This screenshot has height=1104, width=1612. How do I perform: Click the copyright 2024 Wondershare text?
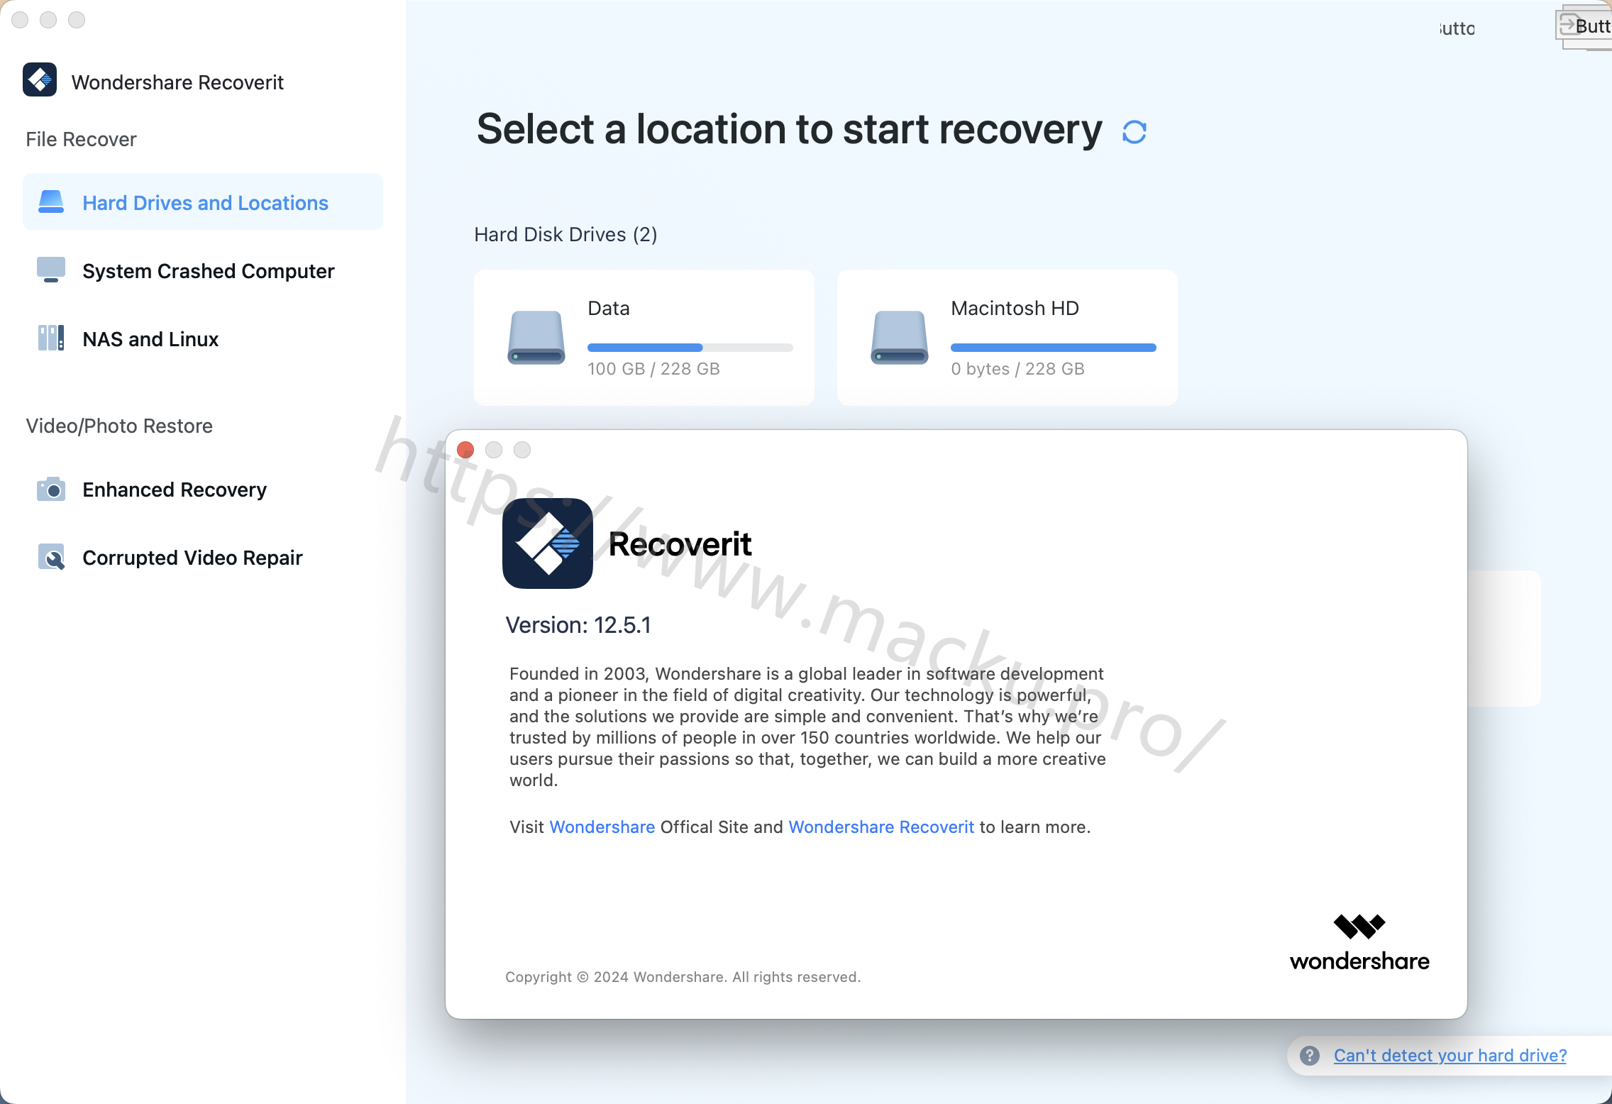coord(683,977)
